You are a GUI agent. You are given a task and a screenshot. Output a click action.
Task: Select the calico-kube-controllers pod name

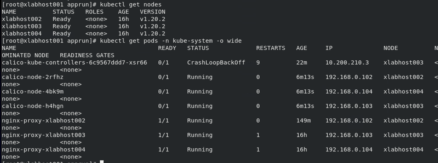click(x=74, y=63)
